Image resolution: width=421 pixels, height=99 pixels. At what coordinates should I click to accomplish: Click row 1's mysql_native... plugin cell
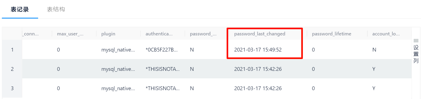click(x=118, y=50)
